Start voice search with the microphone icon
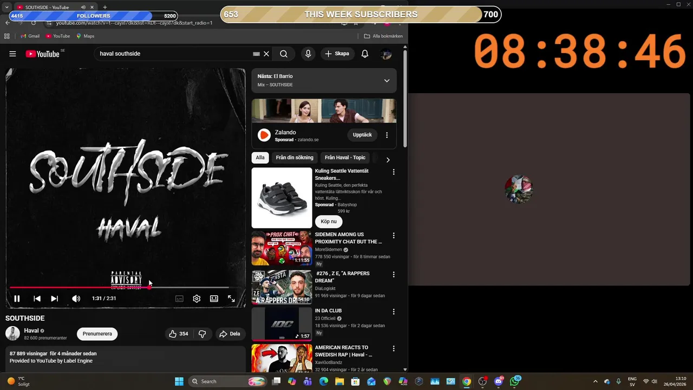 308,54
